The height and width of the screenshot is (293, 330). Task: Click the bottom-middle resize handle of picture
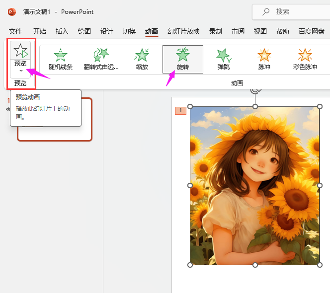click(255, 265)
